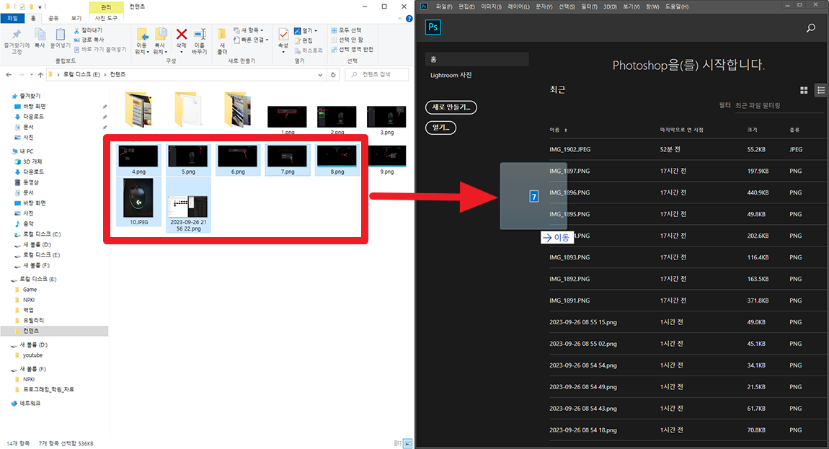Open the 빠른 연결 (Easy access) dropdown
The image size is (829, 449).
tap(251, 40)
